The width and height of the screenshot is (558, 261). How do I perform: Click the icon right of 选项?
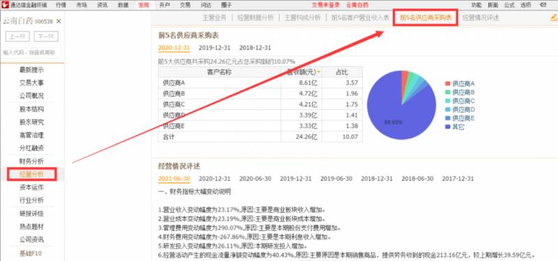[x=543, y=5]
